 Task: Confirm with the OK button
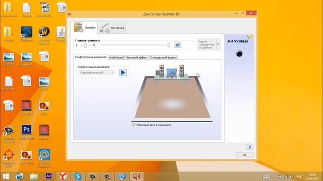[x=245, y=155]
